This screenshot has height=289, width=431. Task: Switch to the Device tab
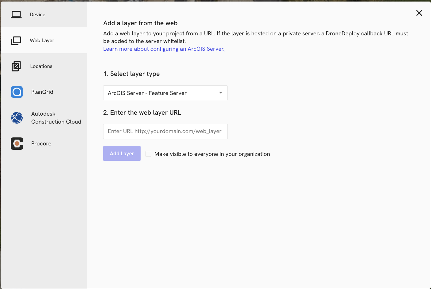[37, 15]
